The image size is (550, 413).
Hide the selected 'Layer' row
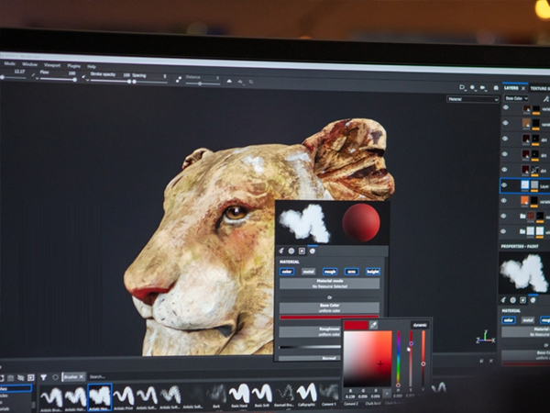(505, 185)
